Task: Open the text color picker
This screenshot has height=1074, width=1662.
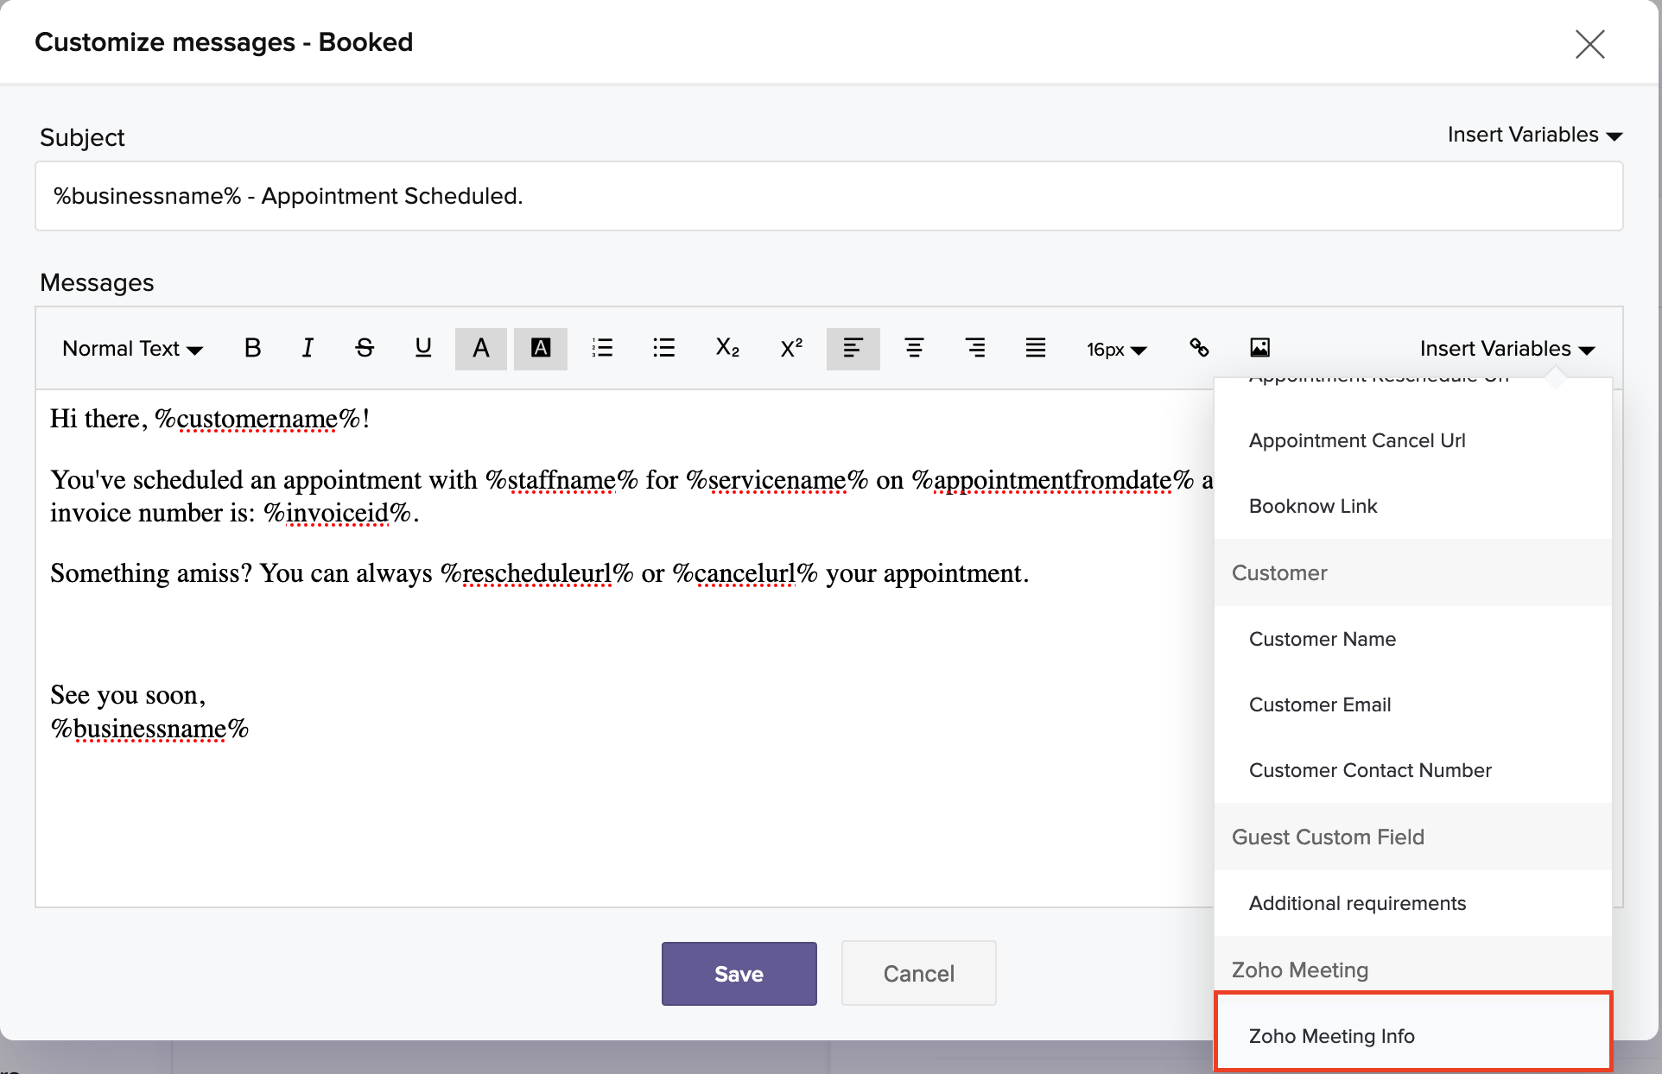Action: (481, 349)
